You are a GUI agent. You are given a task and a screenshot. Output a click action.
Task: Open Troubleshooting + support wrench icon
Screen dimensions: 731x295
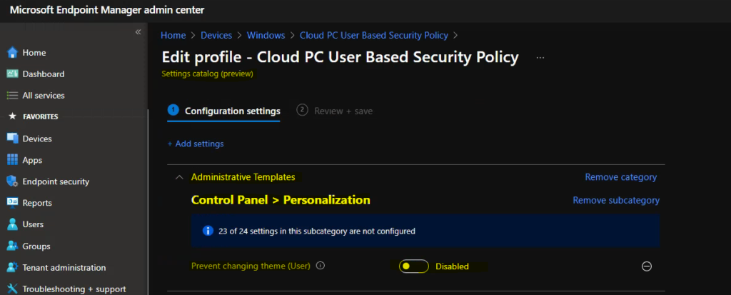[x=13, y=289]
